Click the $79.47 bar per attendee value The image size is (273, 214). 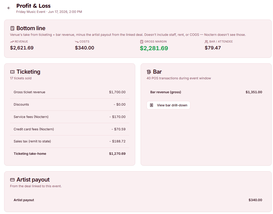(x=213, y=48)
